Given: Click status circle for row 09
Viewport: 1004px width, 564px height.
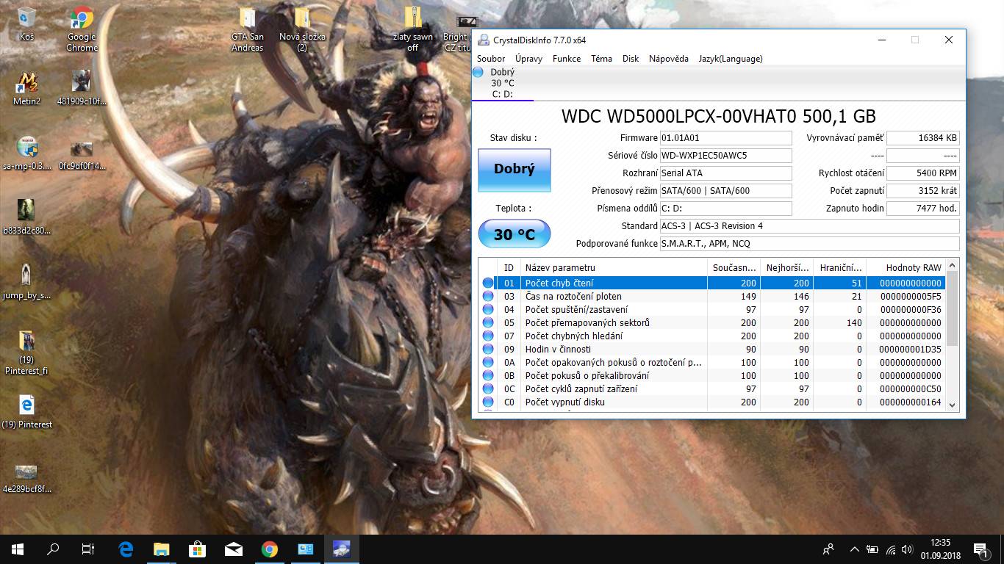Looking at the screenshot, I should pos(488,349).
